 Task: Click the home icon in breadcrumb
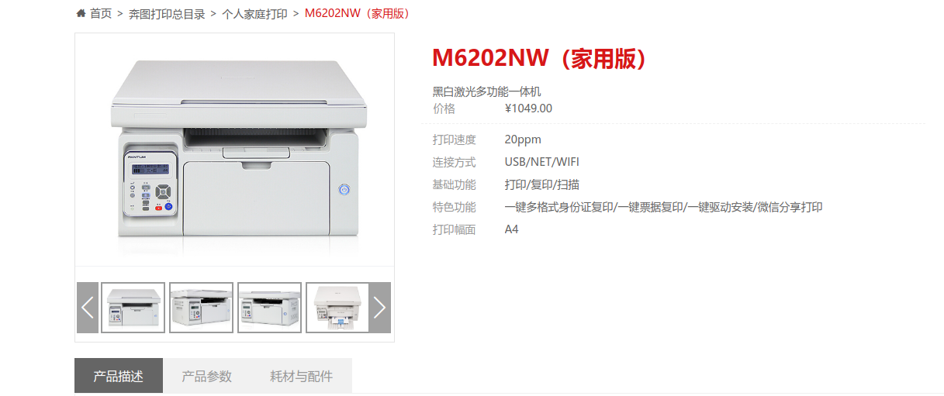click(x=81, y=13)
